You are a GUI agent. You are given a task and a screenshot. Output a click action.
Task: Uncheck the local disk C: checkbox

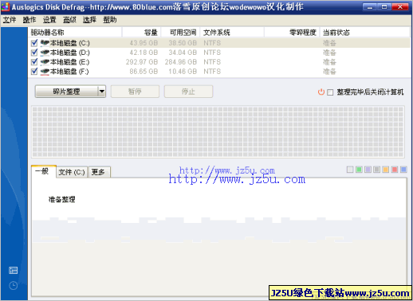[x=34, y=43]
